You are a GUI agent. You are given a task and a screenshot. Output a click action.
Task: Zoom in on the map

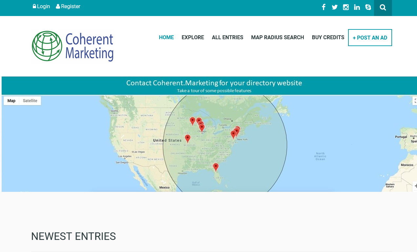pos(415,186)
